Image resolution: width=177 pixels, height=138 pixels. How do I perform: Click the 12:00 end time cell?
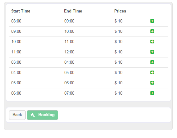[x=69, y=52]
